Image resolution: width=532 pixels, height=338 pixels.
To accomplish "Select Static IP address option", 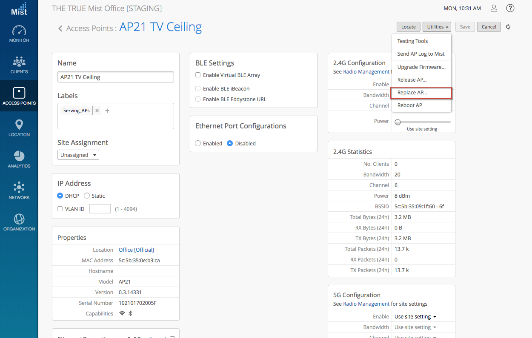I will tap(87, 196).
